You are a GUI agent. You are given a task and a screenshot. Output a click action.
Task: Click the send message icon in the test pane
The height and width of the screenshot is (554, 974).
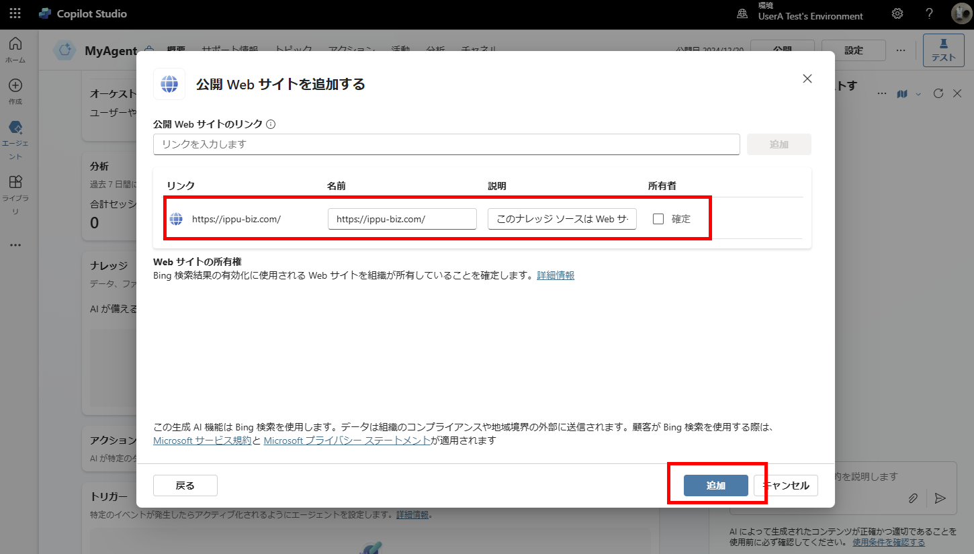[x=940, y=498]
